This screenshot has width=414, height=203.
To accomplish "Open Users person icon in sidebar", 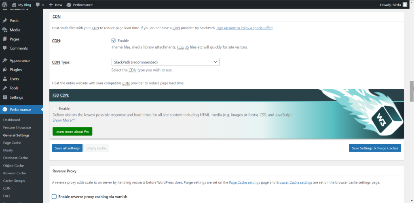I will click(5, 79).
